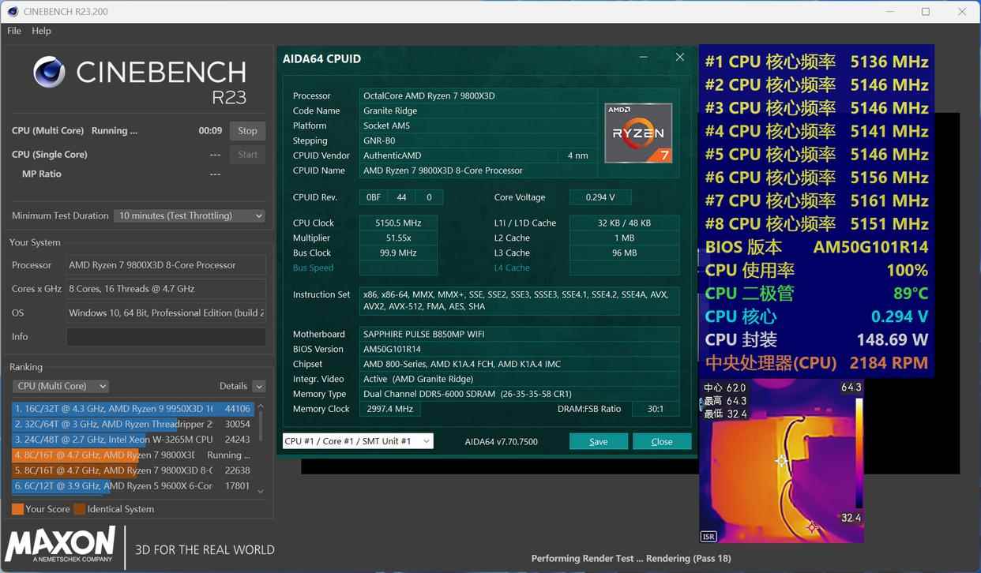The height and width of the screenshot is (573, 981).
Task: Select the 22638 score ranking entry
Action: (133, 470)
